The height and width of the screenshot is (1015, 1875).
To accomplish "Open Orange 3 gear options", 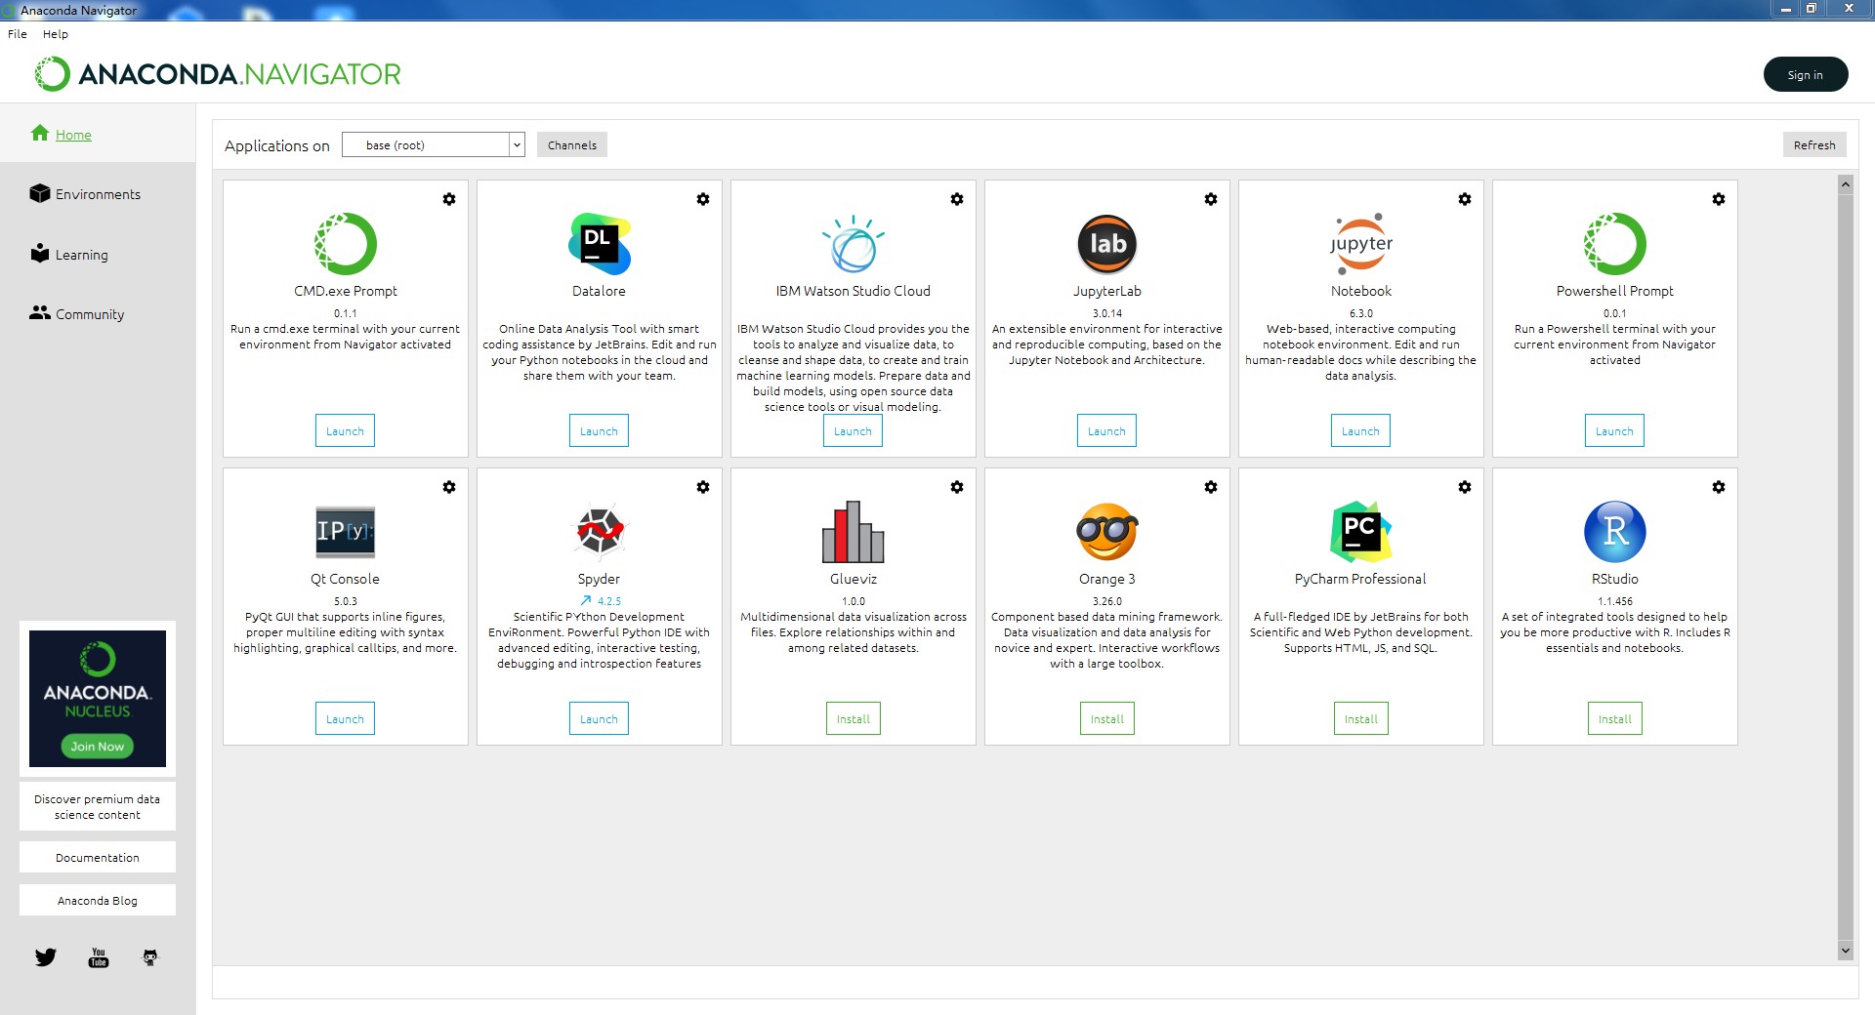I will click(1211, 487).
